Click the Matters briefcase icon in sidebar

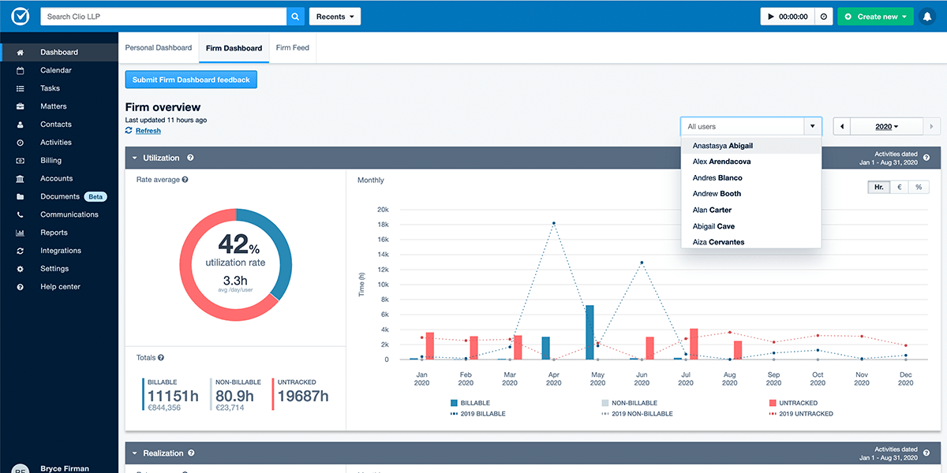pyautogui.click(x=21, y=106)
